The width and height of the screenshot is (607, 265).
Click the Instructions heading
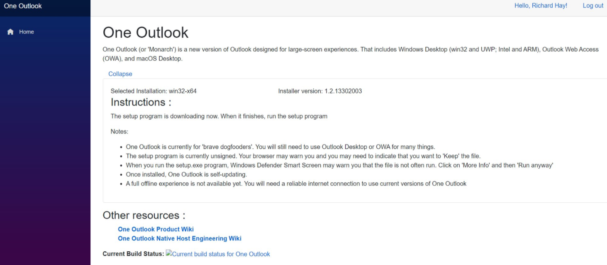(x=141, y=102)
